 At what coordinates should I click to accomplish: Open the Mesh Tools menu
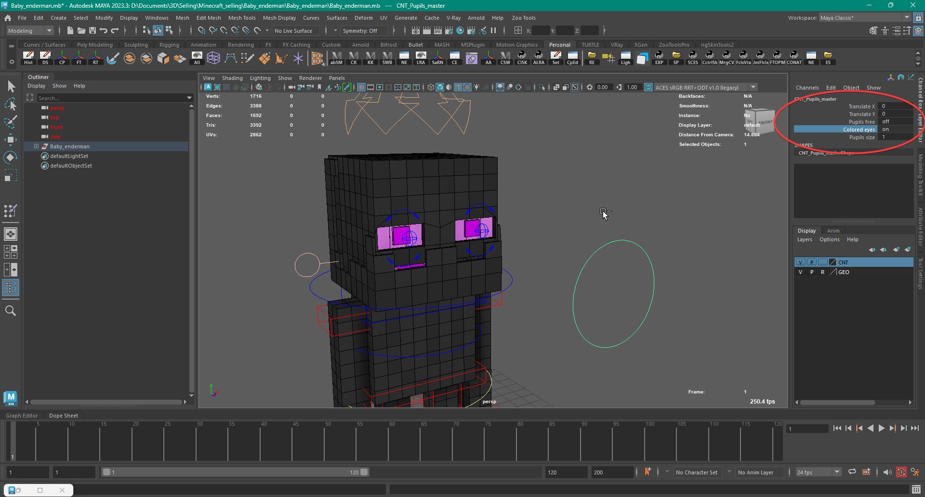click(242, 18)
